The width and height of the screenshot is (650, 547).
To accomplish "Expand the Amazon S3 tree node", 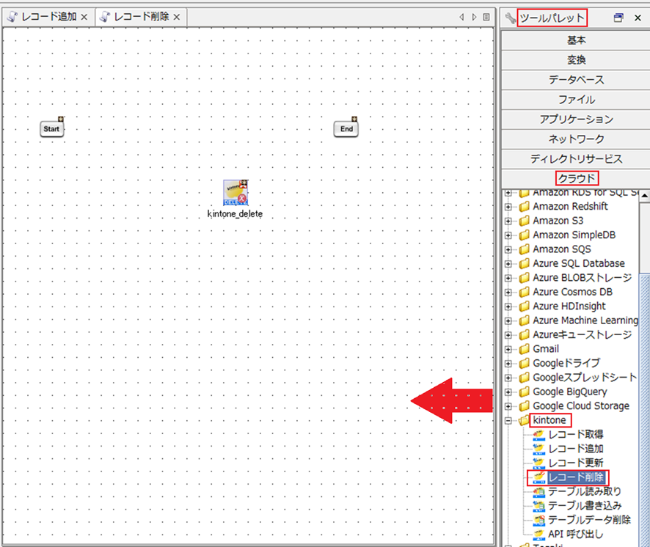I will (508, 221).
